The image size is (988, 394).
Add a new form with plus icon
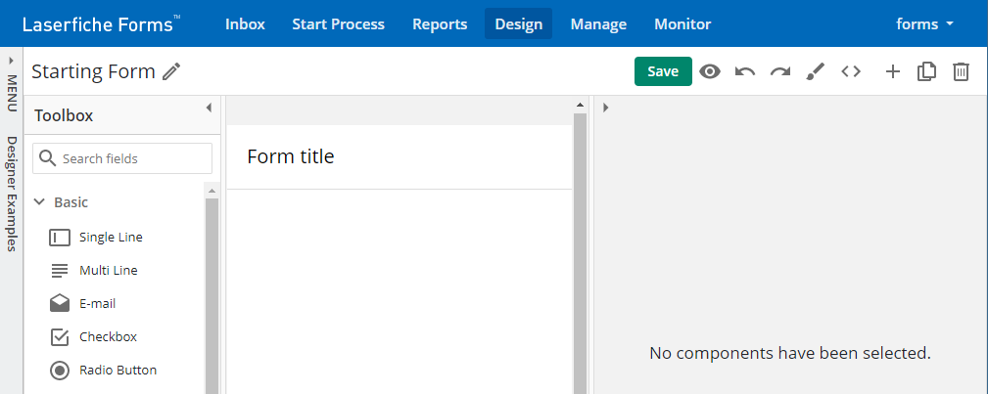[892, 71]
